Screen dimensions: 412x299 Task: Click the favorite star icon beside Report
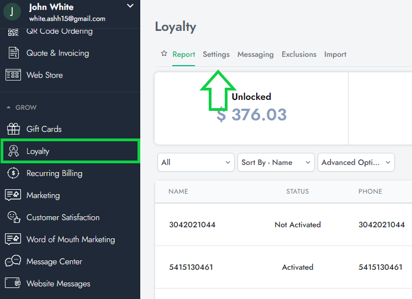pos(164,54)
